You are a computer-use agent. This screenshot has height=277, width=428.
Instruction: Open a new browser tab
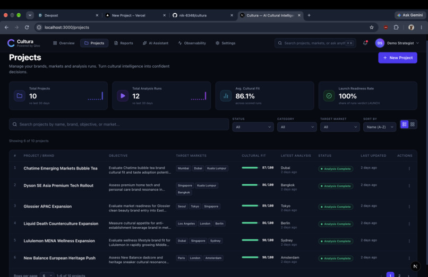pyautogui.click(x=309, y=15)
